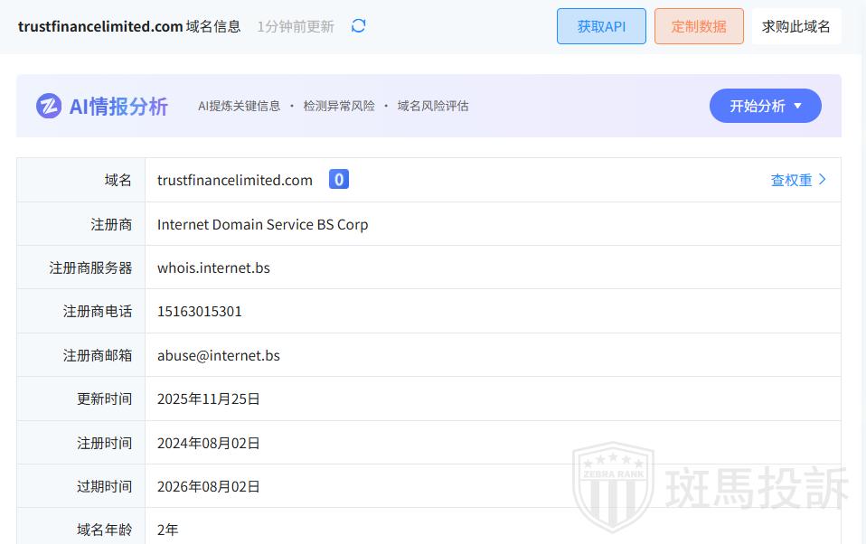Click the whois.internet.bs server value
The image size is (866, 544).
213,267
